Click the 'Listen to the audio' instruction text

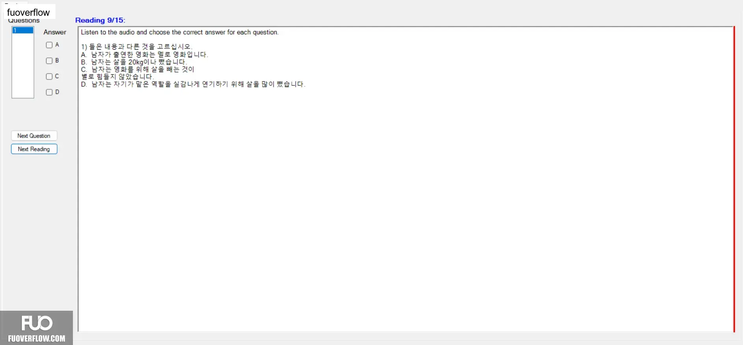(180, 32)
